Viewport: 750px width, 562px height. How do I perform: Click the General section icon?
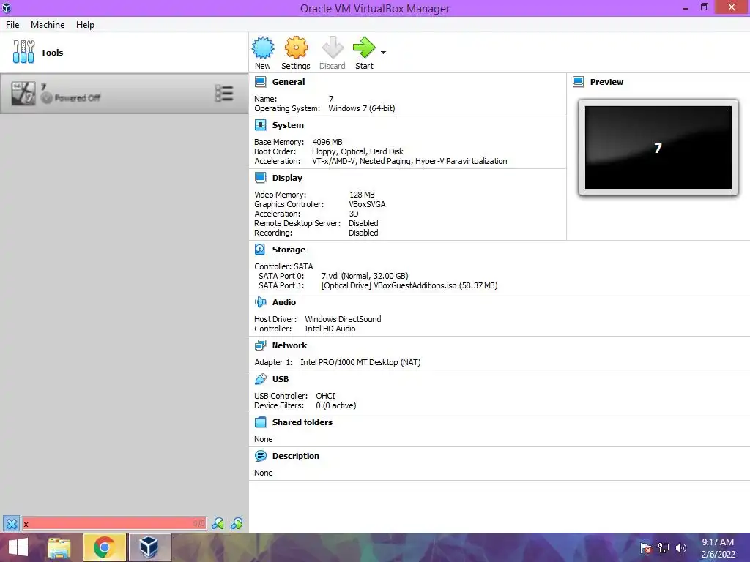tap(260, 82)
